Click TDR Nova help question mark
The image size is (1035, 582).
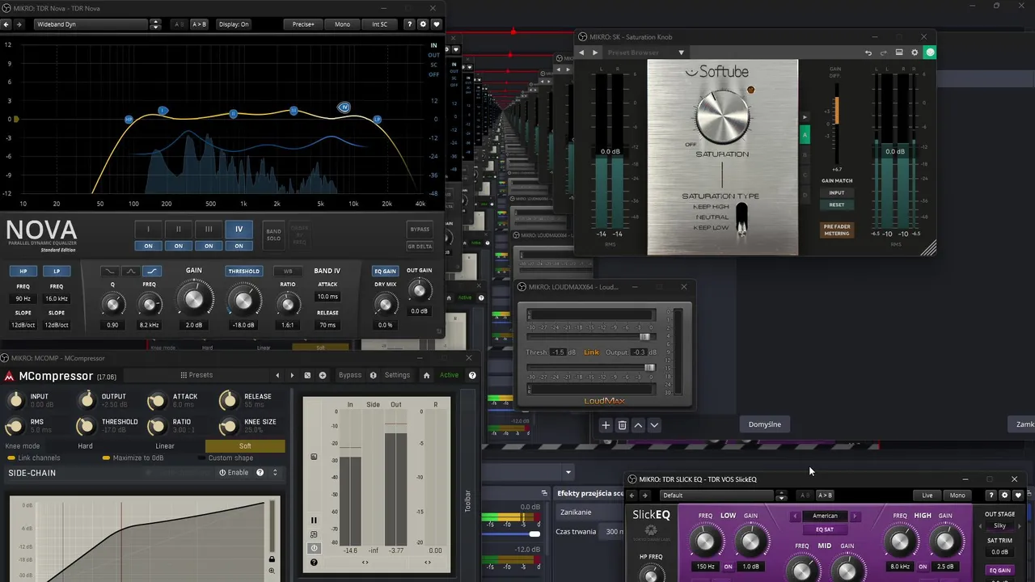(x=409, y=24)
